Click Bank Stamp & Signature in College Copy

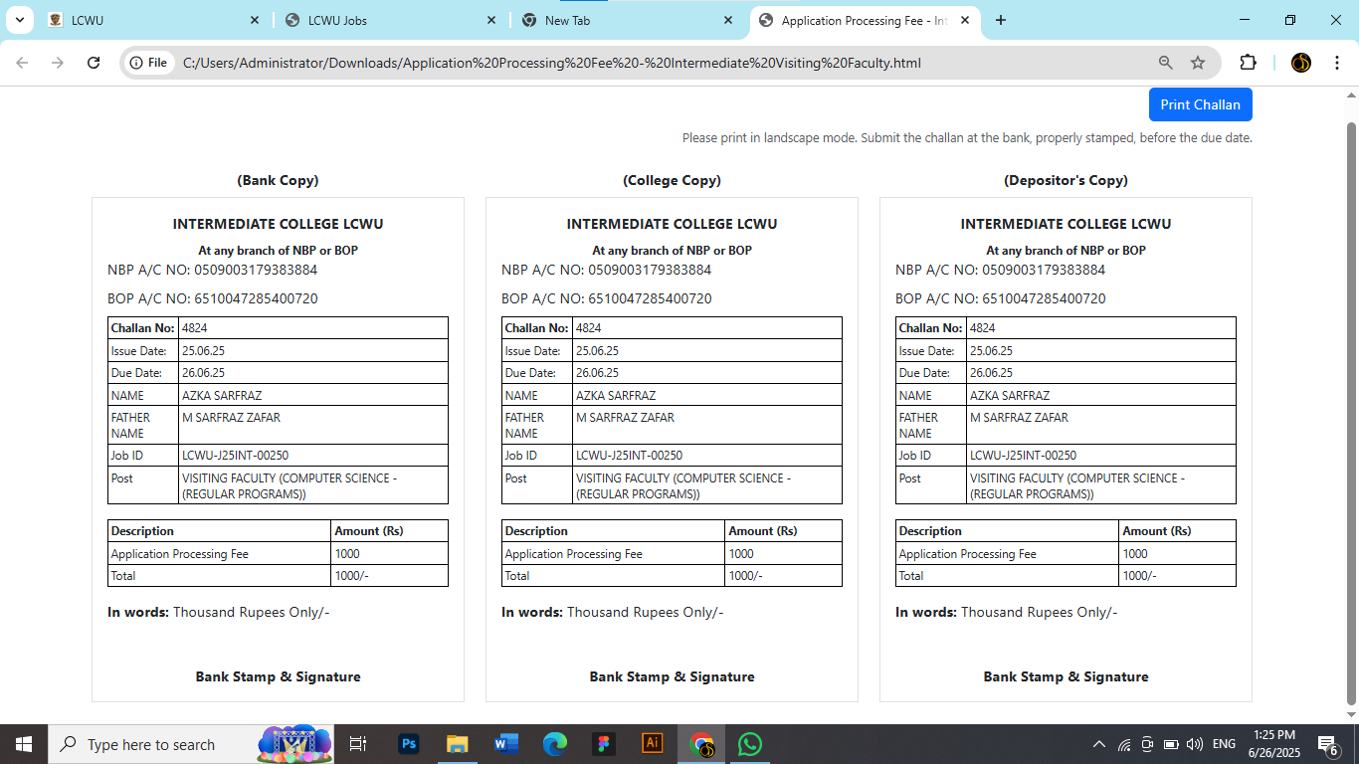672,676
